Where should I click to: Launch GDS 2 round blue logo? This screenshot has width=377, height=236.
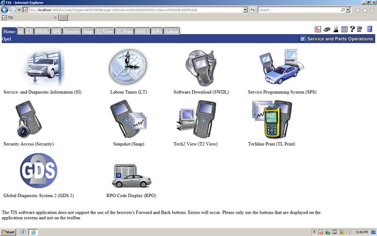click(x=38, y=171)
